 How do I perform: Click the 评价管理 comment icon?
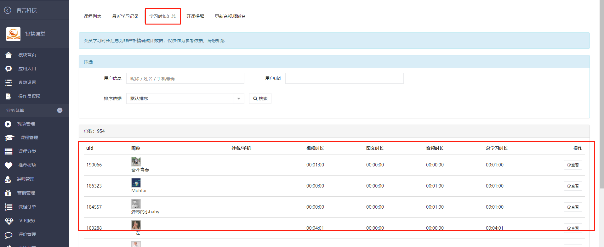tap(9, 235)
